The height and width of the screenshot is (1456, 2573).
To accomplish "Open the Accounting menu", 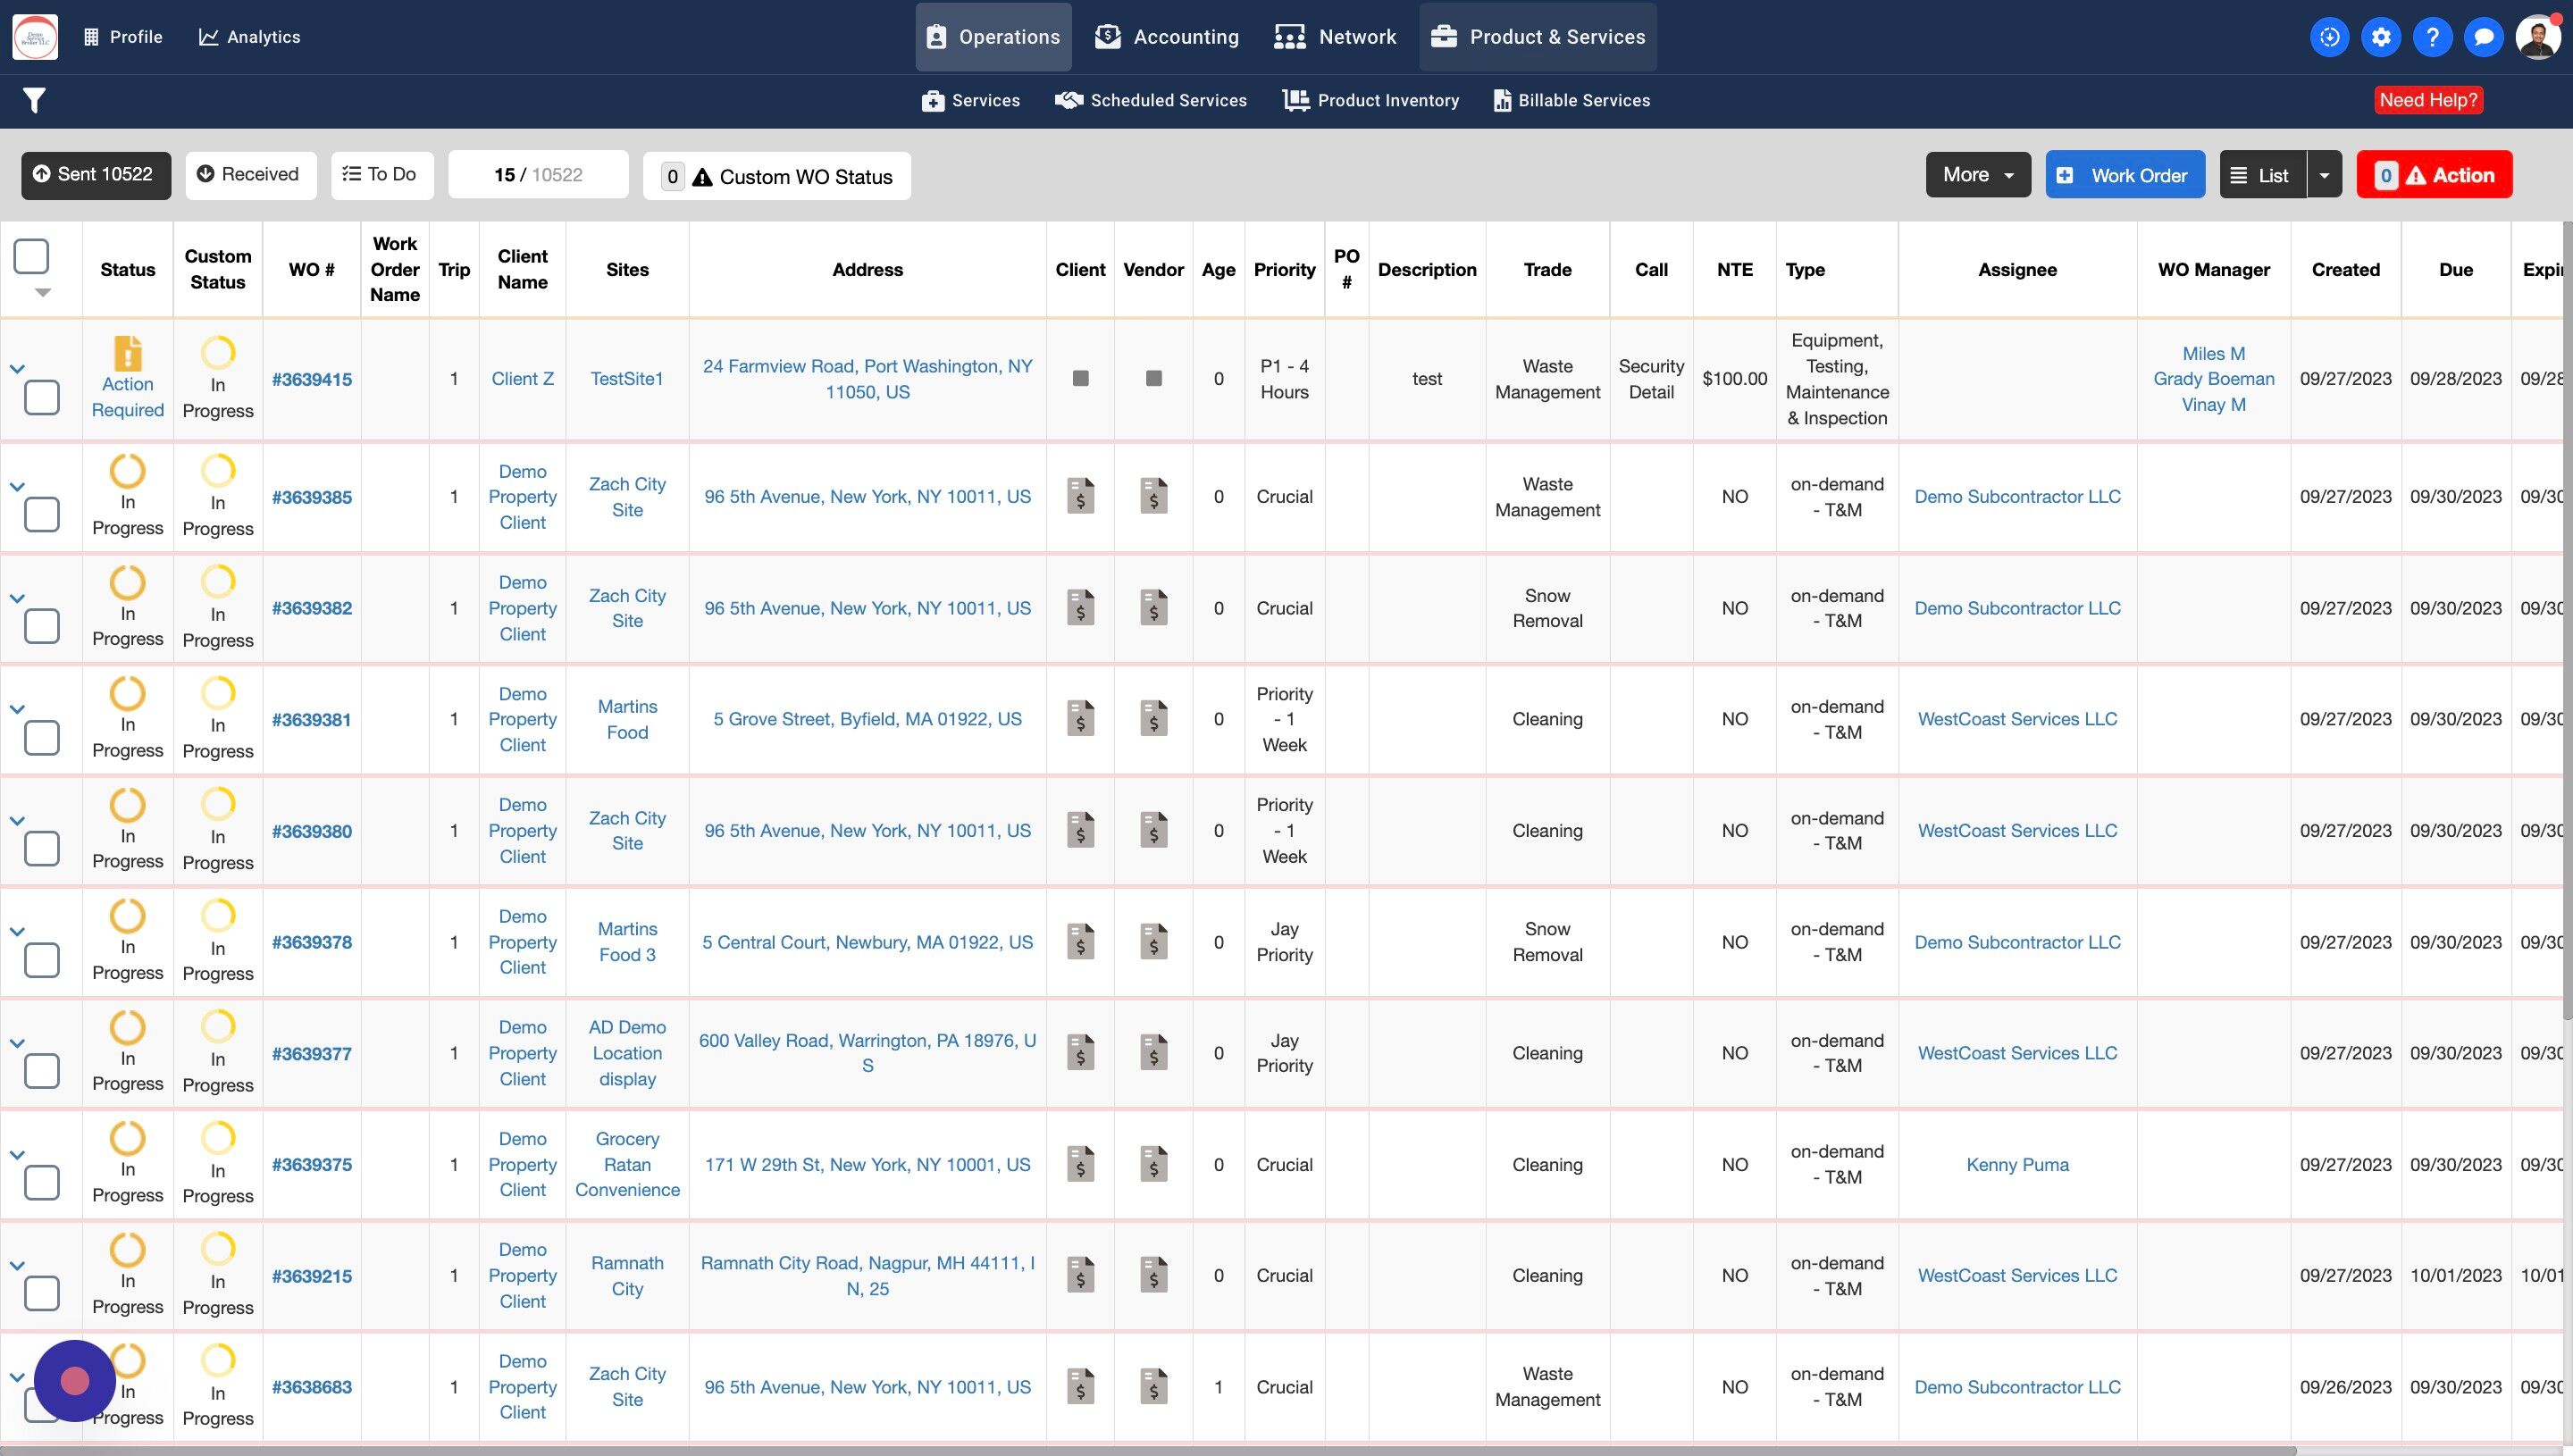I will pos(1166,37).
